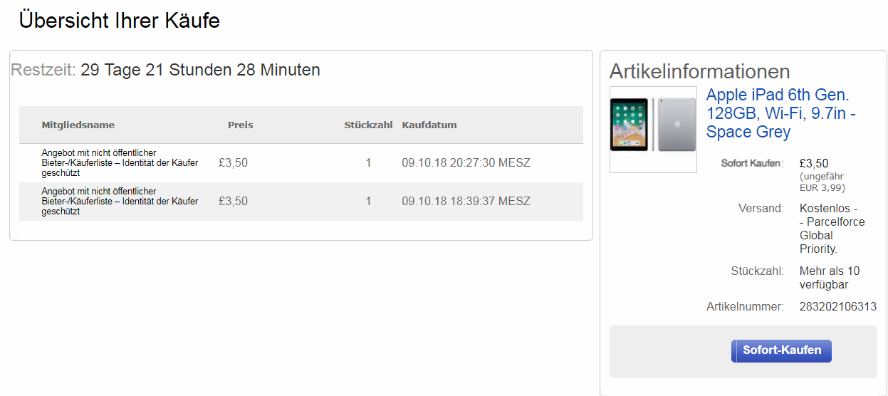Click the first row's protected buyer identity text

pyautogui.click(x=120, y=163)
